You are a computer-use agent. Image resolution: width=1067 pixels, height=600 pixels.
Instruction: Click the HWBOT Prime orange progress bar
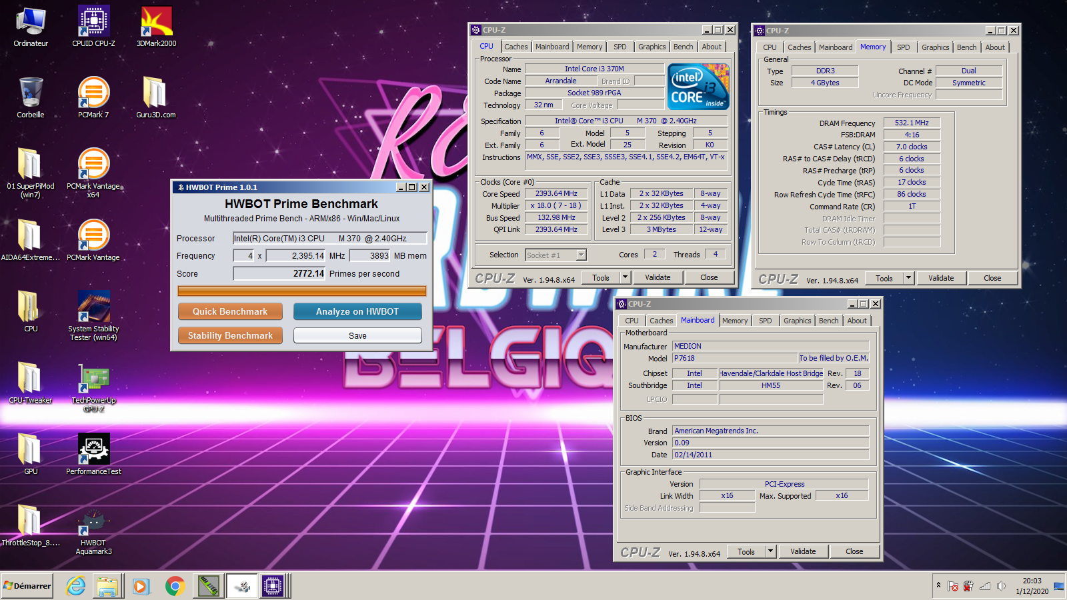click(x=301, y=291)
